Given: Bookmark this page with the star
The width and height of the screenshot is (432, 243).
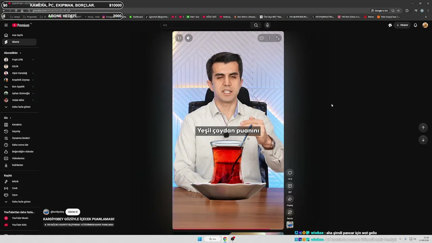Looking at the screenshot, I should pyautogui.click(x=398, y=10).
